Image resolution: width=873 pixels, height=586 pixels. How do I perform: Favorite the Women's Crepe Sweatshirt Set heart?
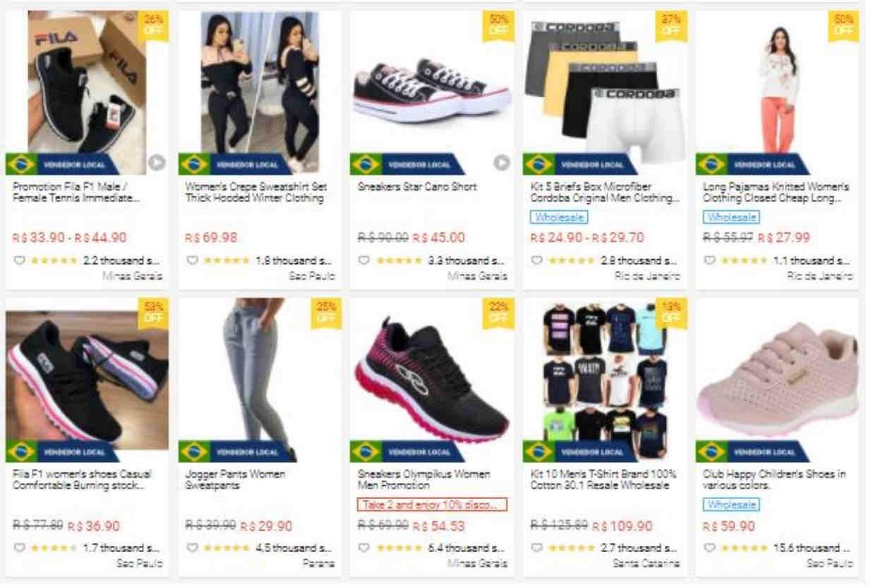(192, 261)
